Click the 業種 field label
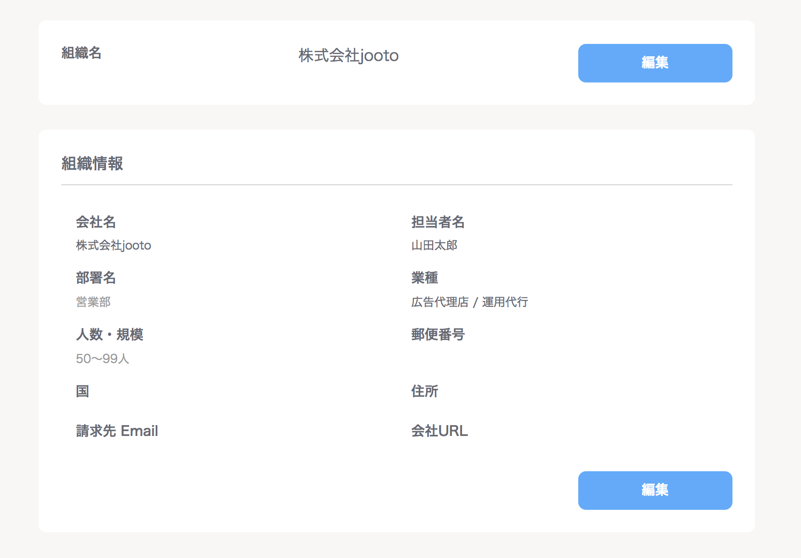 tap(425, 277)
